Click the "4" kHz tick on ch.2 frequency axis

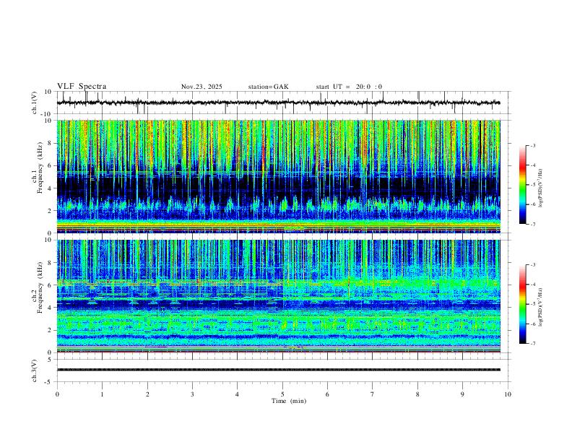[50, 308]
